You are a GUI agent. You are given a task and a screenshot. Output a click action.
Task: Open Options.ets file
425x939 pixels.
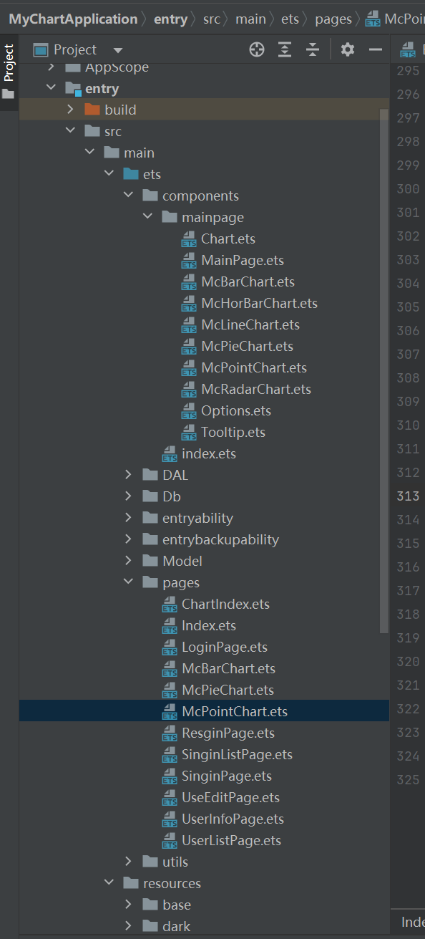click(x=236, y=410)
